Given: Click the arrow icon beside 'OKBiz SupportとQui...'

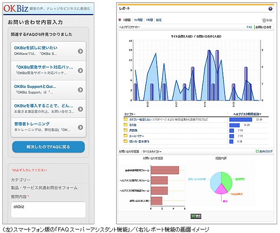Looking at the screenshot, I should (x=80, y=90).
